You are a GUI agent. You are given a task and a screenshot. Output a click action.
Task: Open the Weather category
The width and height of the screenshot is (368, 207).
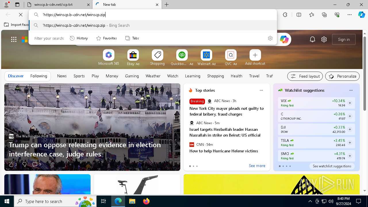point(153,76)
